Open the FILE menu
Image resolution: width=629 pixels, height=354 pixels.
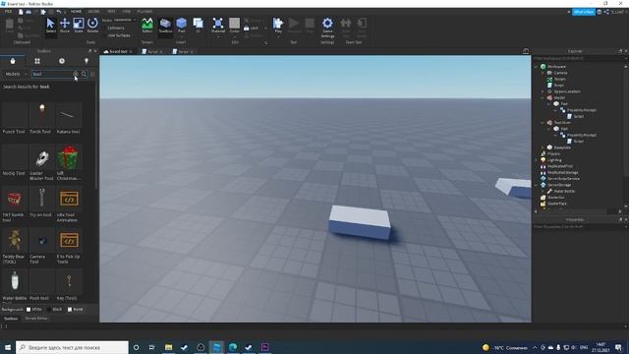8,12
